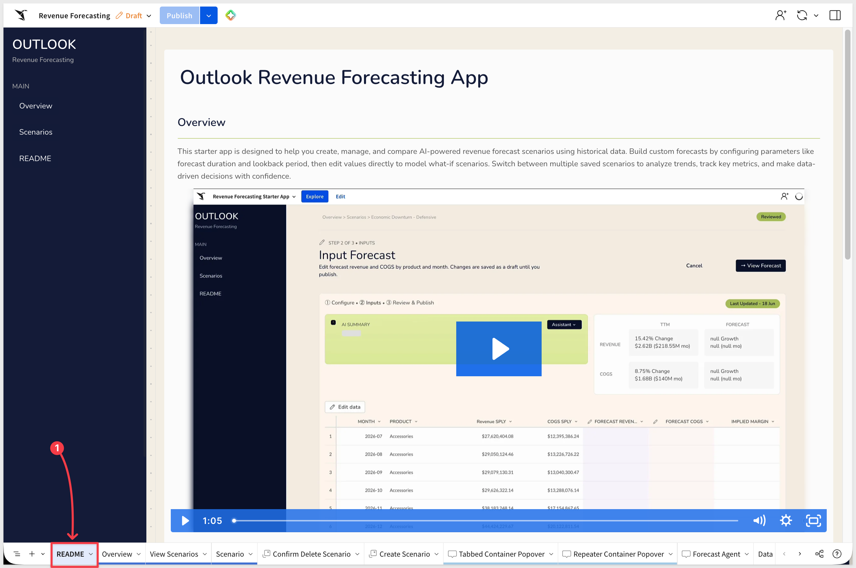856x568 pixels.
Task: Expand the refresh options chevron
Action: coord(816,15)
